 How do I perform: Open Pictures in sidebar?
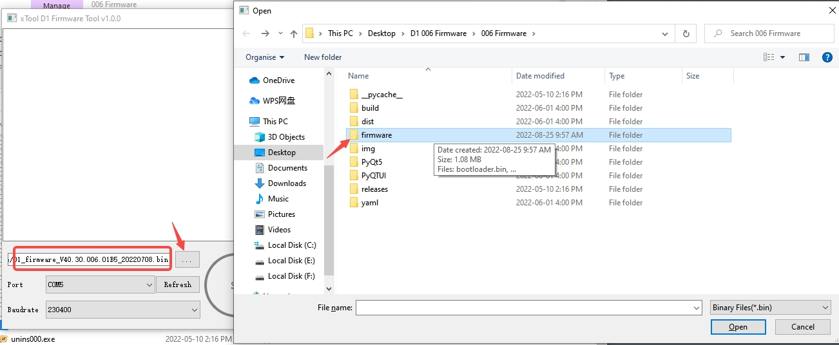282,214
